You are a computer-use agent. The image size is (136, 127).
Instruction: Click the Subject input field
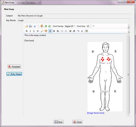click(74, 16)
